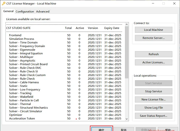Connect to Local Machine
180x131 pixels.
pyautogui.click(x=154, y=30)
